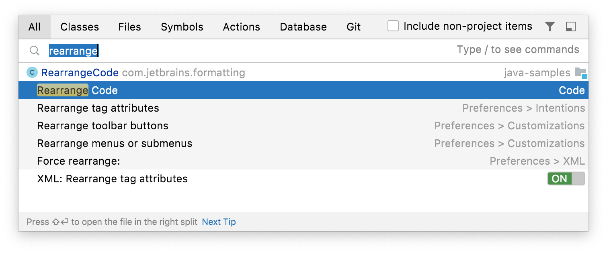The width and height of the screenshot is (607, 253).
Task: Click the Next Tip link
Action: [219, 222]
